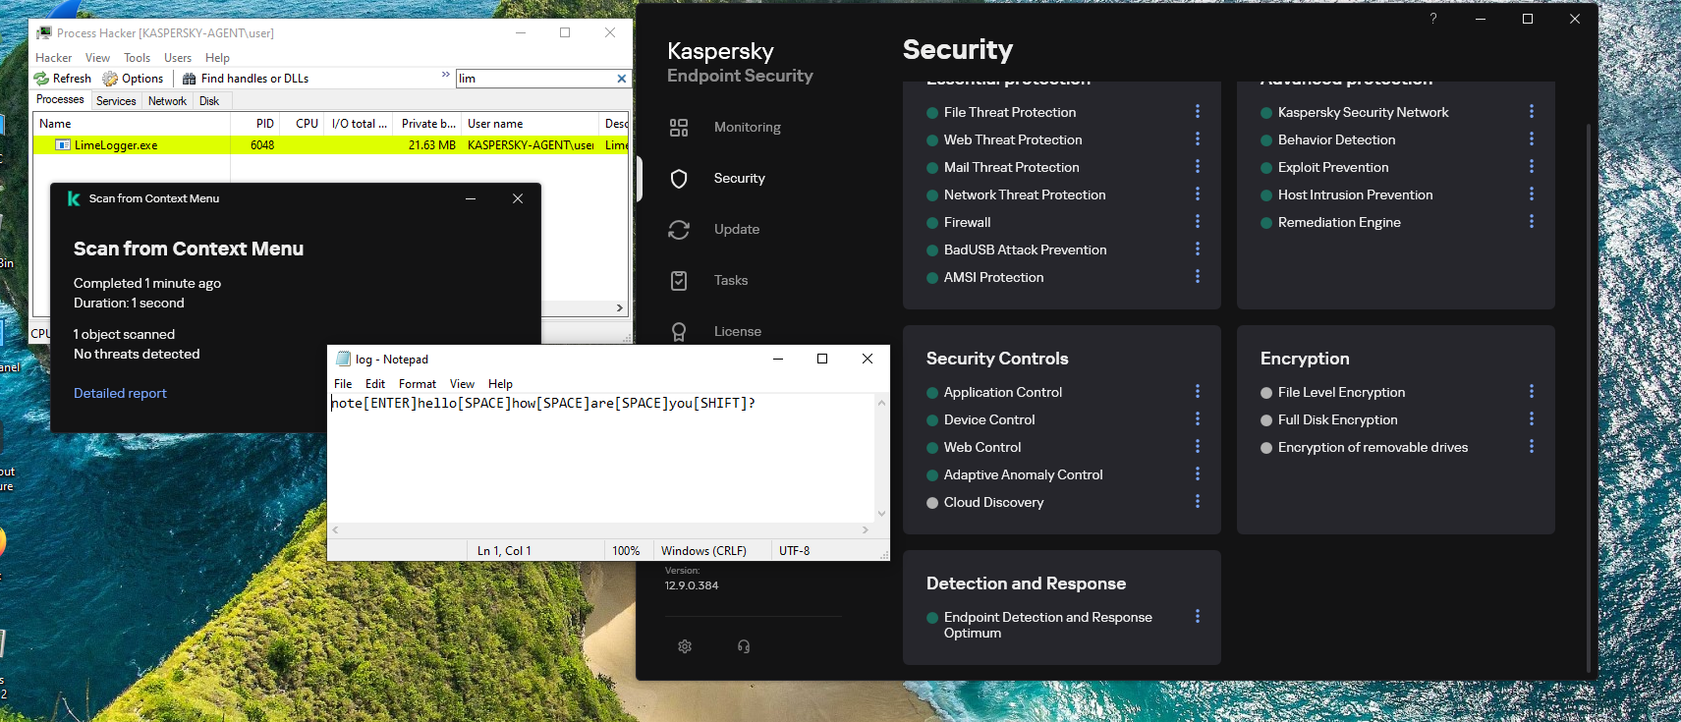Click into the Process Hacker search field
Screen dimensions: 1681x722
[535, 79]
